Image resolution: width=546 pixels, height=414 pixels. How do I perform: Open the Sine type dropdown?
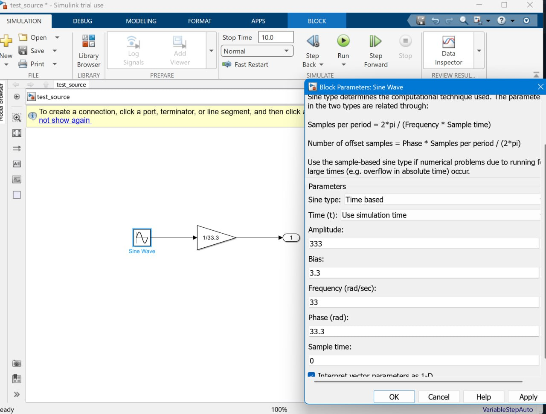click(x=442, y=200)
